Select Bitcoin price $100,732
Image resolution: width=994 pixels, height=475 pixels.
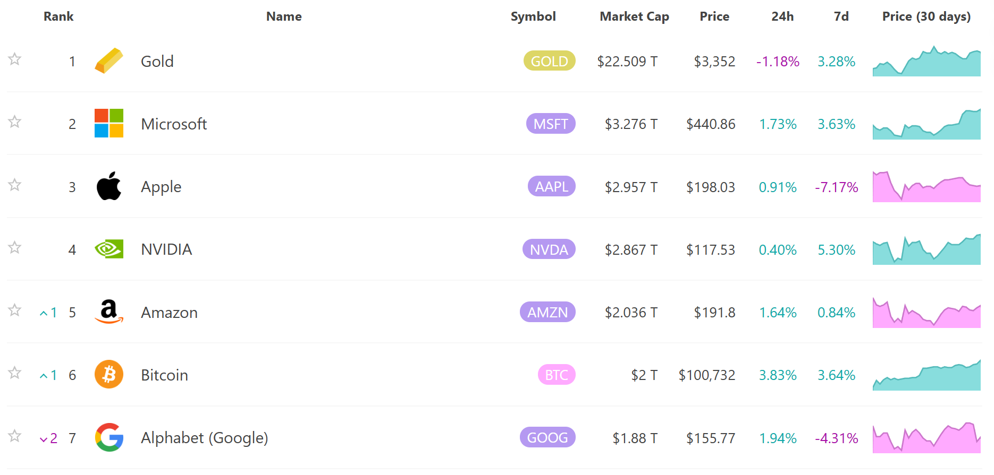[707, 375]
